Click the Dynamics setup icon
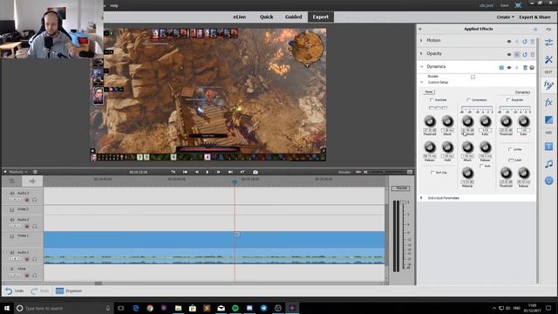 [x=501, y=67]
